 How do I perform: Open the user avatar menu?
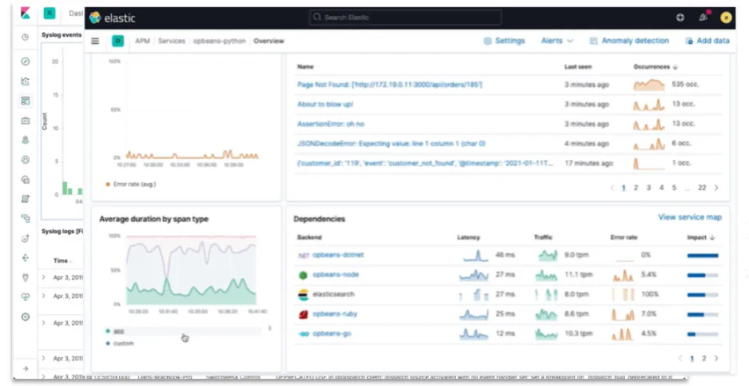727,17
